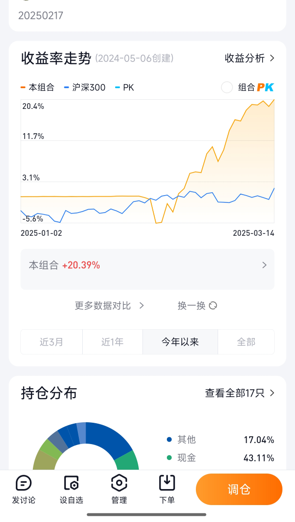Open the 管理 management icon
This screenshot has height=522, width=295.
119,483
